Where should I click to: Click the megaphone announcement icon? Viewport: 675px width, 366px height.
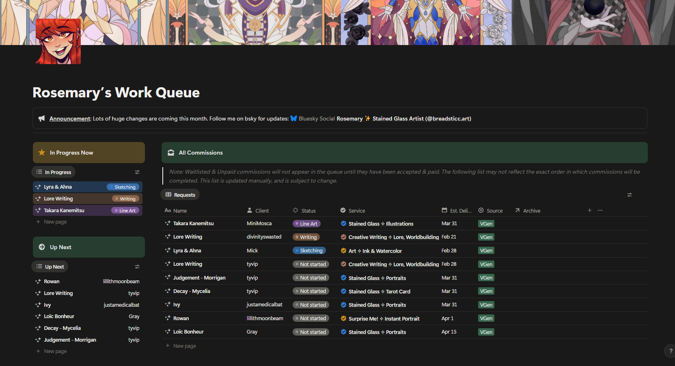41,118
